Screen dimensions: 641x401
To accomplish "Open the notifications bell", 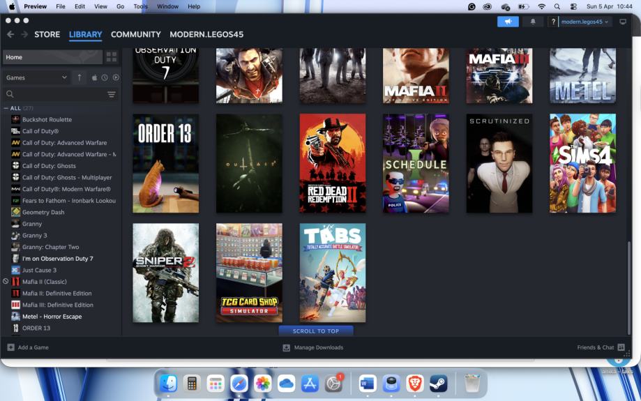I will pyautogui.click(x=533, y=22).
